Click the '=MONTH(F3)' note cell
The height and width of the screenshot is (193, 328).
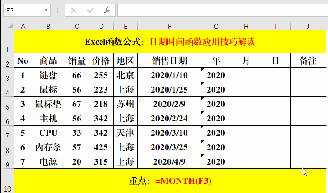(x=170, y=181)
